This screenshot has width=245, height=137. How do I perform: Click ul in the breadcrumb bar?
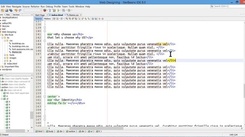(x=91, y=131)
